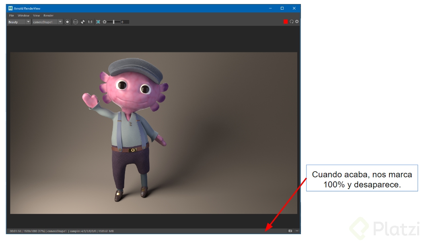
Task: Toggle the display channel circle icon
Action: (x=68, y=22)
